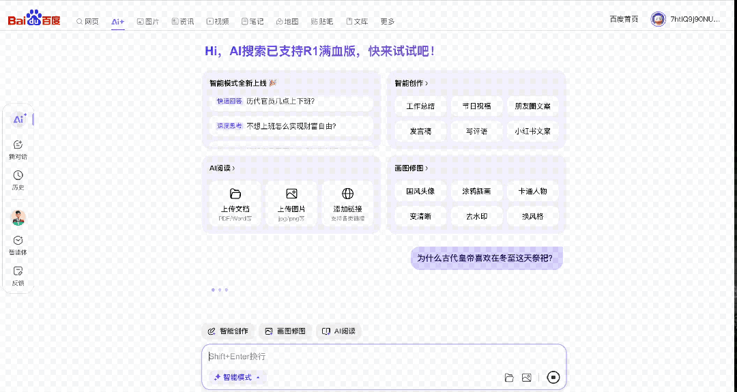The width and height of the screenshot is (737, 392).
Task: Open 智能体 in the sidebar
Action: click(18, 245)
